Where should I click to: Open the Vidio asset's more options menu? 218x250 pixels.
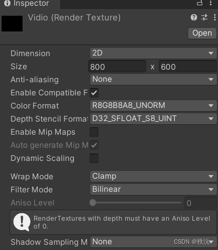[215, 17]
